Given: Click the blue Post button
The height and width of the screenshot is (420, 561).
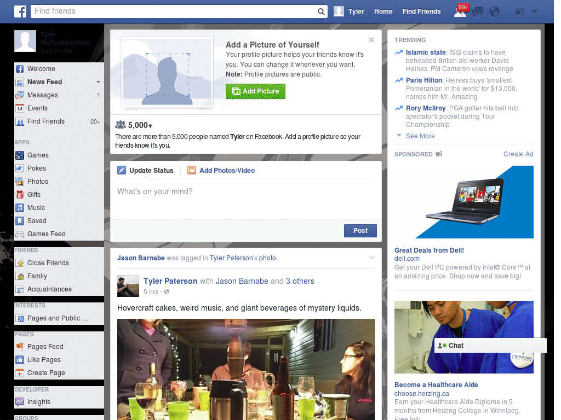Looking at the screenshot, I should (x=360, y=231).
